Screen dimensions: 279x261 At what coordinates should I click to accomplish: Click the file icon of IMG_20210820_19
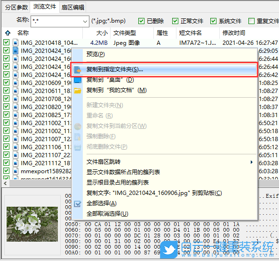click(x=16, y=107)
